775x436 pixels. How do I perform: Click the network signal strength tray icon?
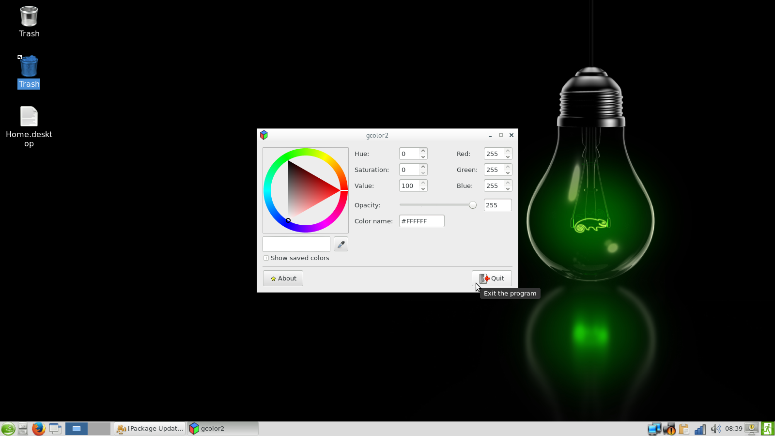tap(700, 429)
